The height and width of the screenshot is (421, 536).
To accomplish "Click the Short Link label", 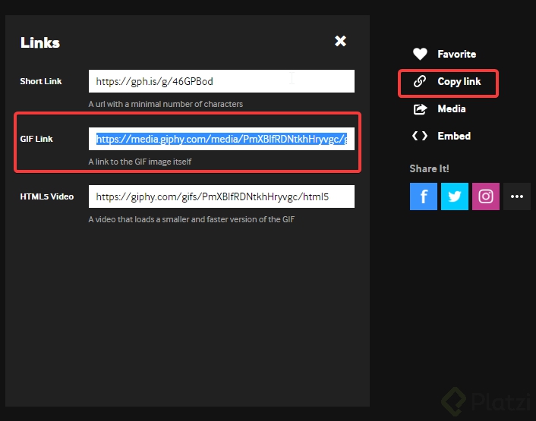I will click(41, 81).
